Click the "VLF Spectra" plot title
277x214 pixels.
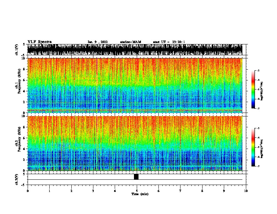click(40, 42)
